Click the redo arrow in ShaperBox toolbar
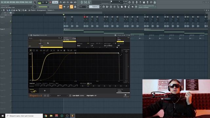Screen dimensions: 210x118 click(x=71, y=50)
